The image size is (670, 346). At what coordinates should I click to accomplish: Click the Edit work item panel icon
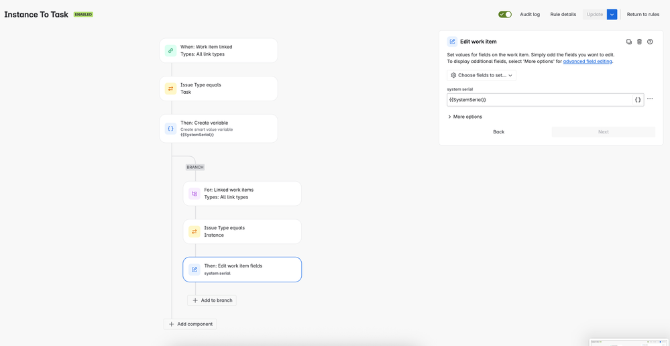point(452,42)
